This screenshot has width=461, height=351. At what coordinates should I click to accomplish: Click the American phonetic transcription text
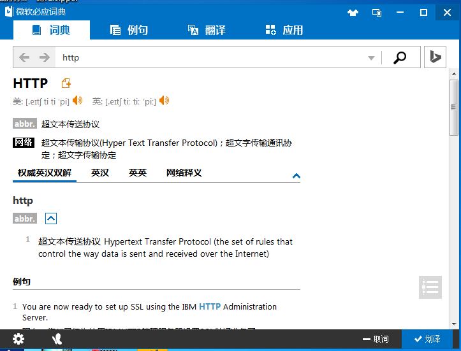click(x=47, y=102)
